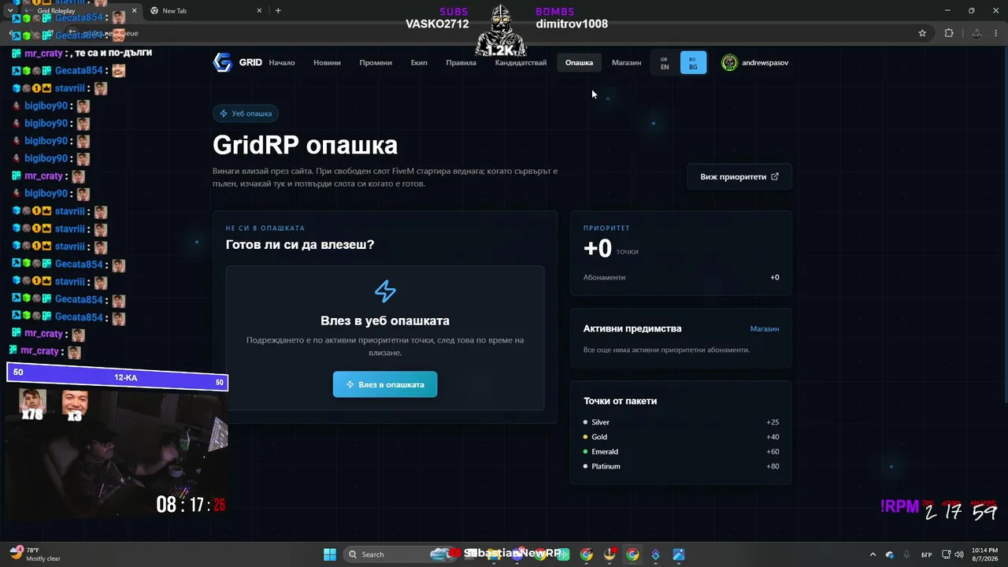The image size is (1008, 567).
Task: Click the Silver package row
Action: click(681, 422)
